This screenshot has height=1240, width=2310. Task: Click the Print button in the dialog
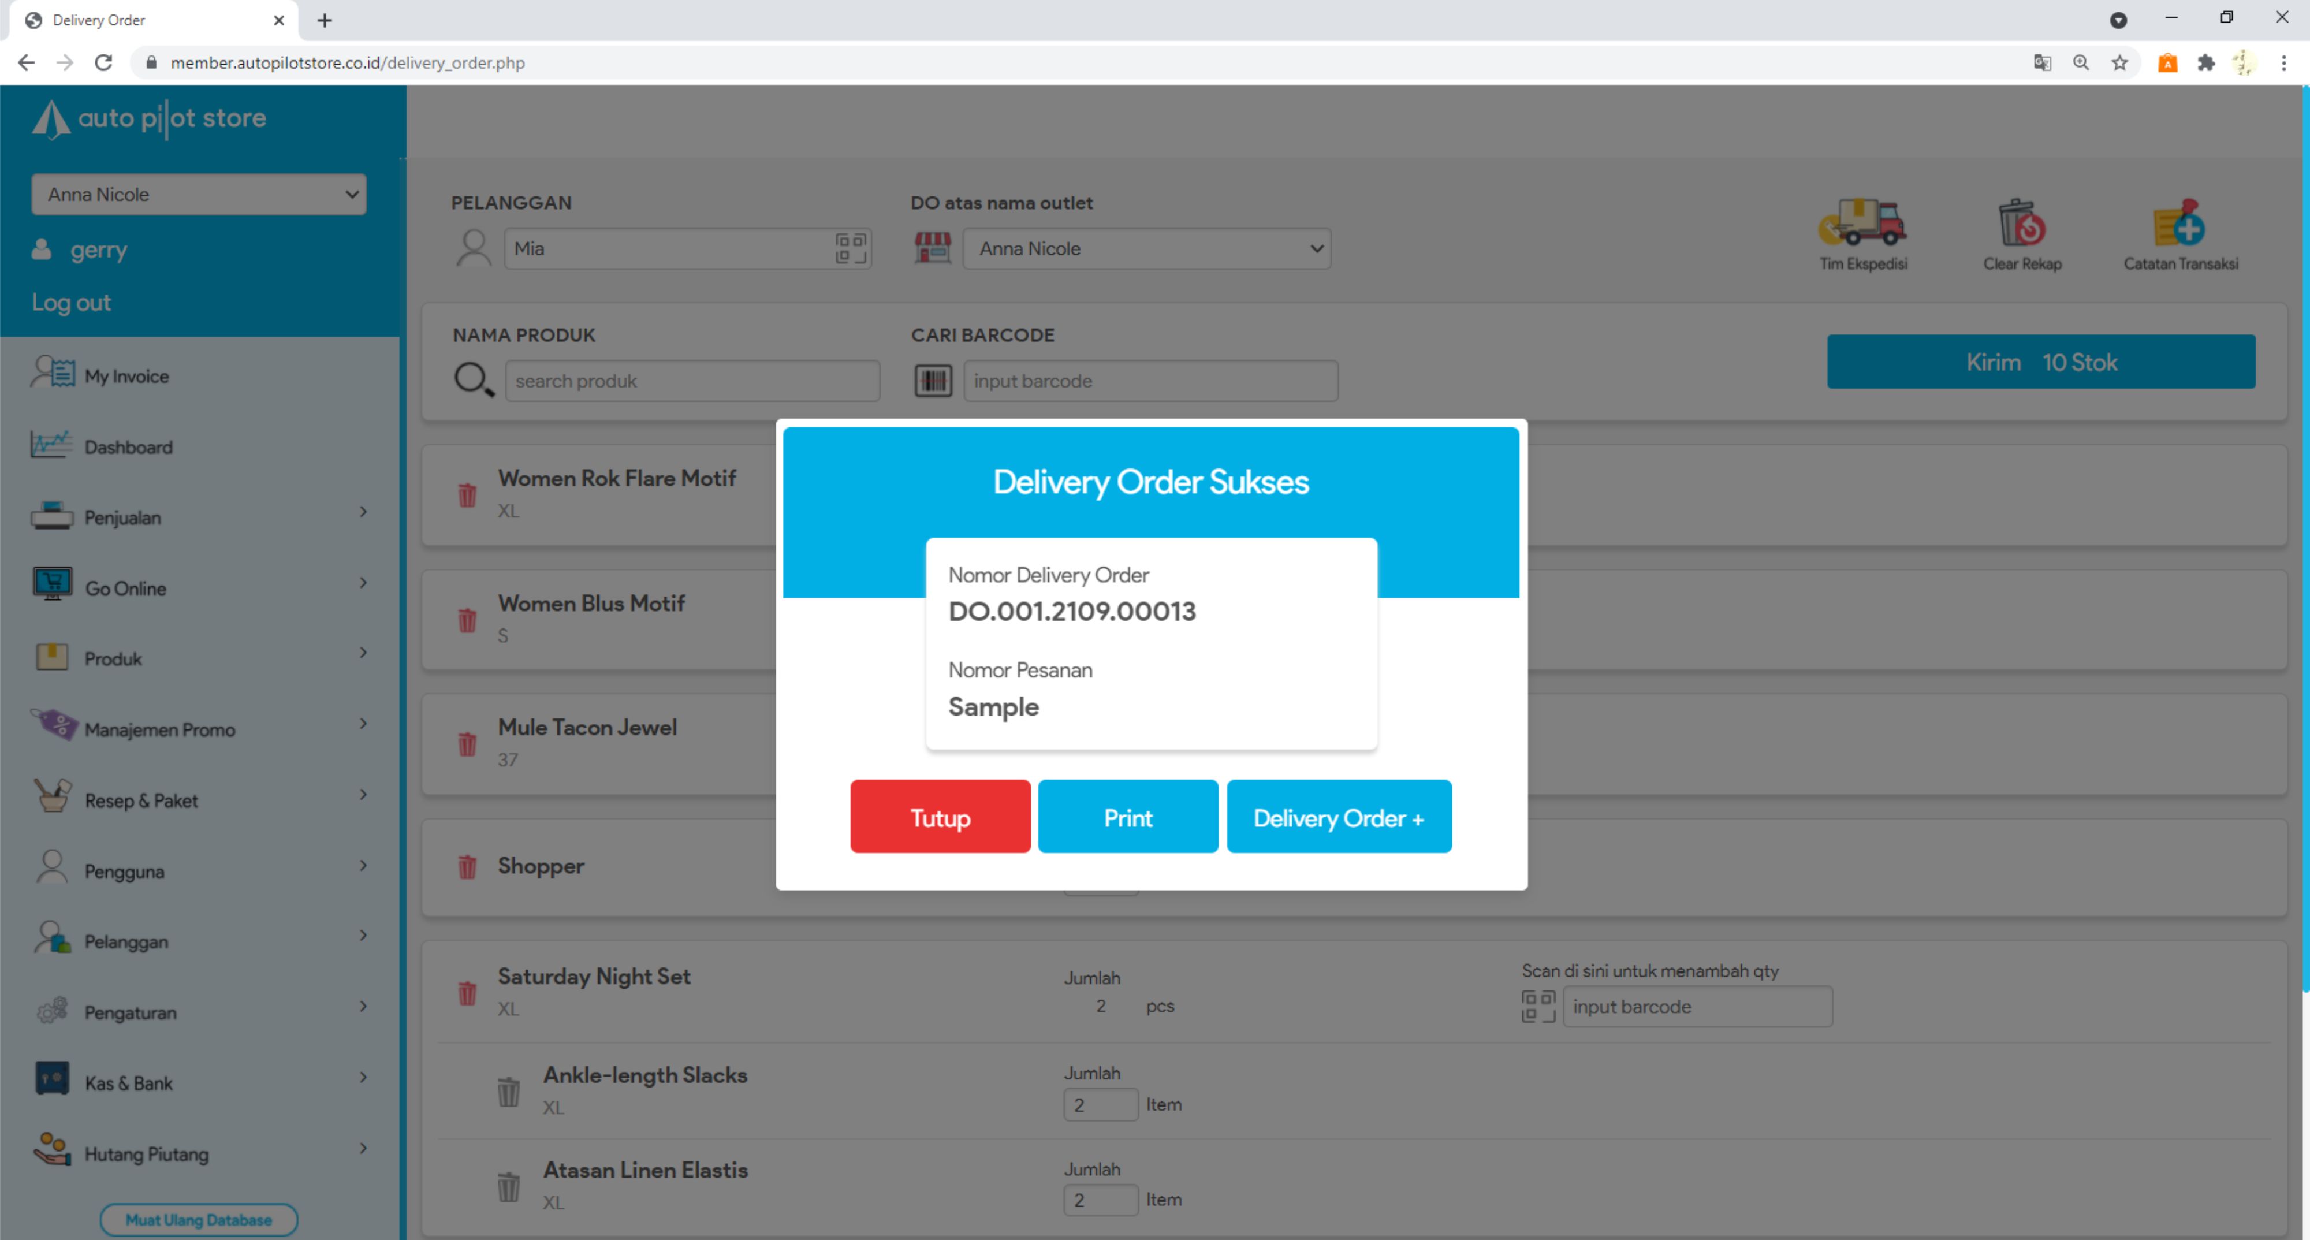click(x=1127, y=817)
